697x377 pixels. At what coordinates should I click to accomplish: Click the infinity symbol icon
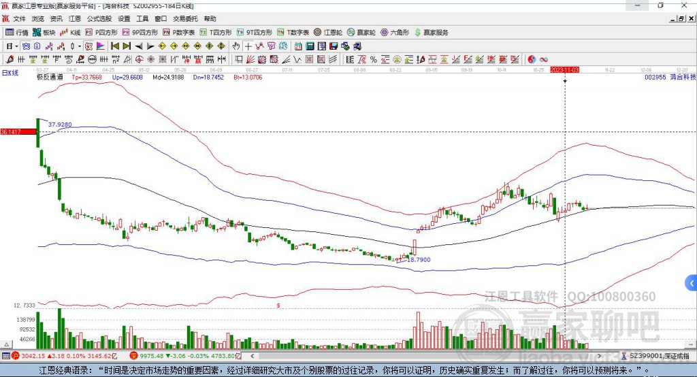(544, 60)
